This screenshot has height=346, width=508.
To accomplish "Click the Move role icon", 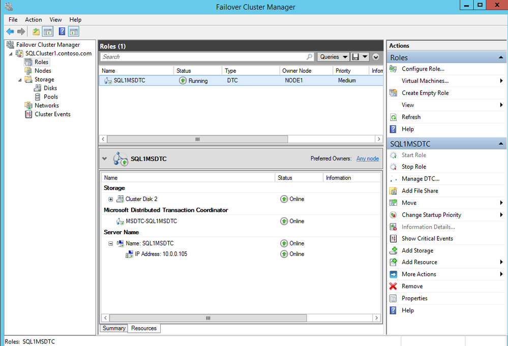I will point(393,203).
